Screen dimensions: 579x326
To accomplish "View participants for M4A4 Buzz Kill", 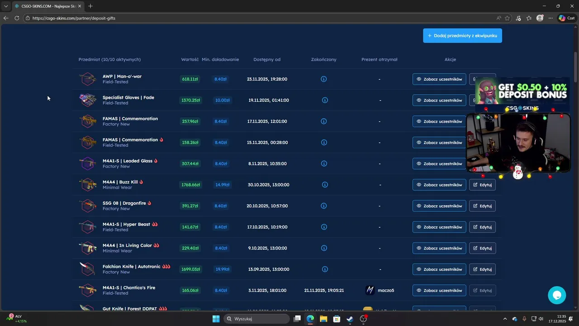I will click(439, 185).
